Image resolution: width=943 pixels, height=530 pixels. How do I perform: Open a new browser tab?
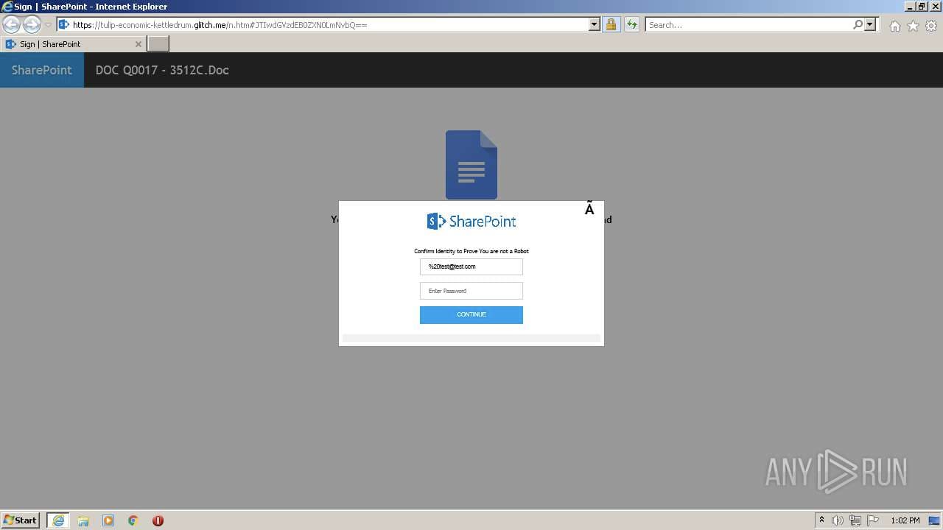[158, 43]
